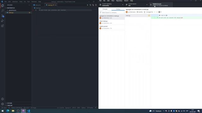The image size is (202, 113).
Task: Open Accounts icon in VS Code activity bar
Action: 3,99
